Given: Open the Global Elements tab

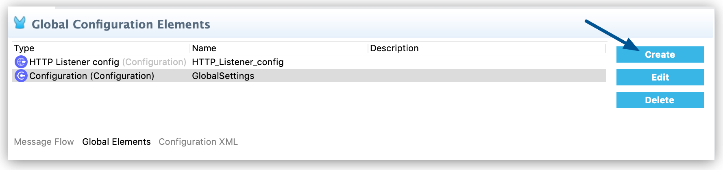Looking at the screenshot, I should pos(116,142).
